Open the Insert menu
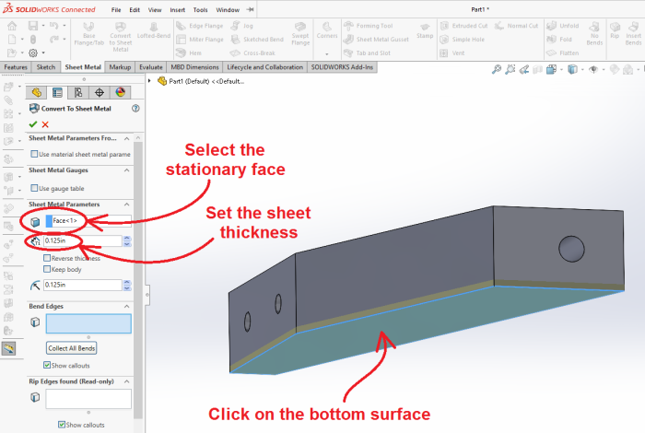 (178, 9)
